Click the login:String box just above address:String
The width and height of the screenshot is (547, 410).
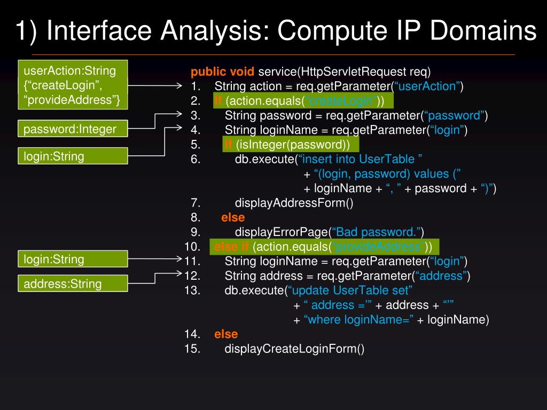tap(73, 259)
